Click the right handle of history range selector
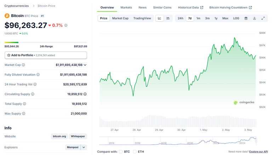Image resolution: width=272 pixels, height=155 pixels. [x=256, y=140]
